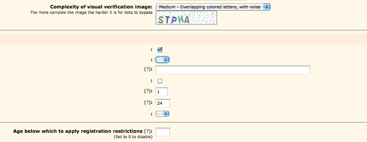The image size is (367, 142).
Task: Click the divider line above the Age setting
Action: coord(183,122)
